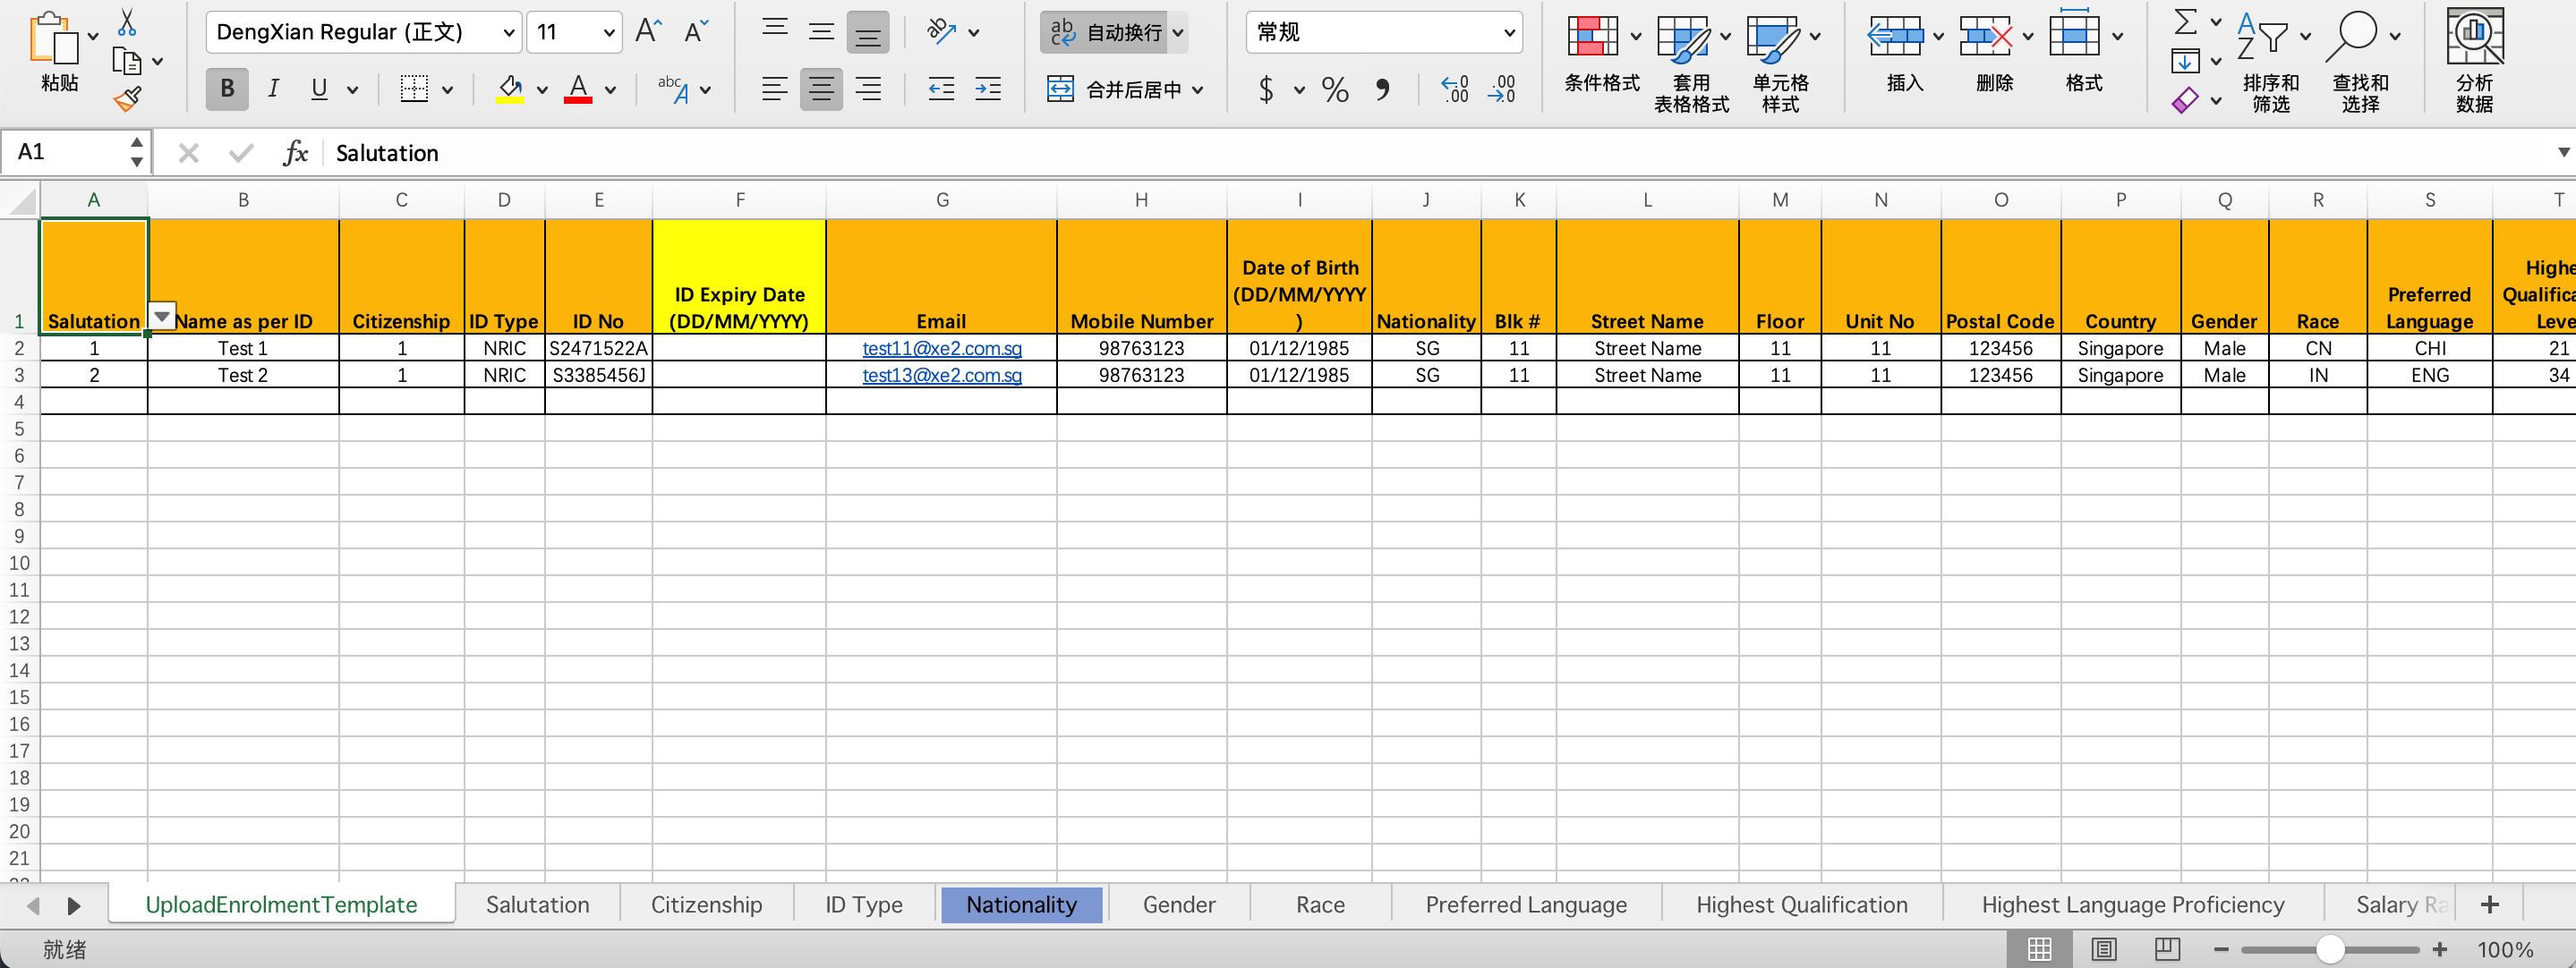The height and width of the screenshot is (968, 2576).
Task: Increase font size with large A
Action: coord(648,31)
